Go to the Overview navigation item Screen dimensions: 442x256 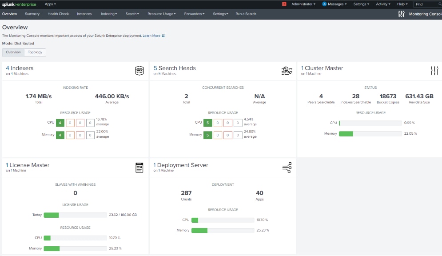pos(10,14)
